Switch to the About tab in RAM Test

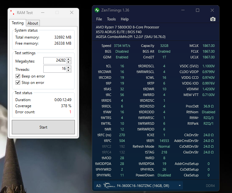point(33,23)
